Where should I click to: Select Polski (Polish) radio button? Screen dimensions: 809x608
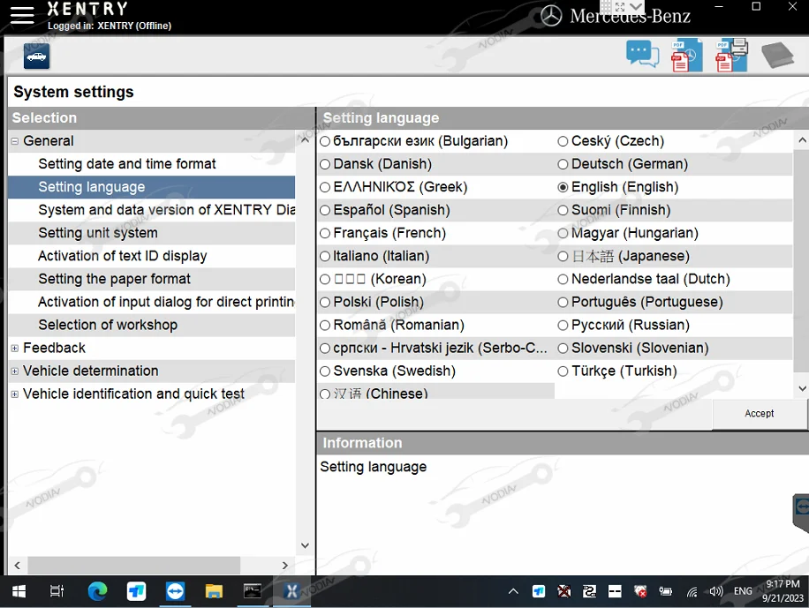click(x=325, y=302)
